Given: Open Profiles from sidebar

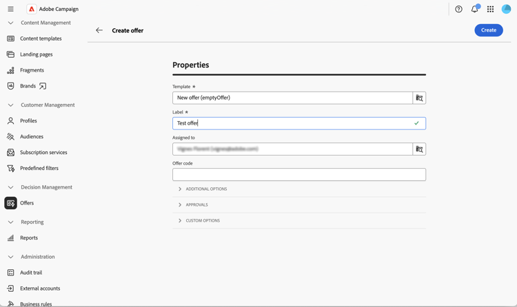Looking at the screenshot, I should click(x=28, y=121).
